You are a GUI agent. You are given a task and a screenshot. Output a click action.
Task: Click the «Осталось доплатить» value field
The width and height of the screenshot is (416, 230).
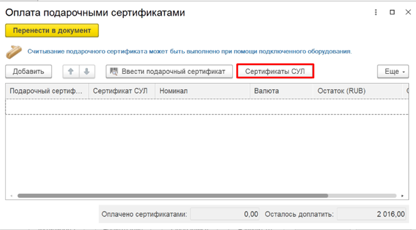[372, 214]
